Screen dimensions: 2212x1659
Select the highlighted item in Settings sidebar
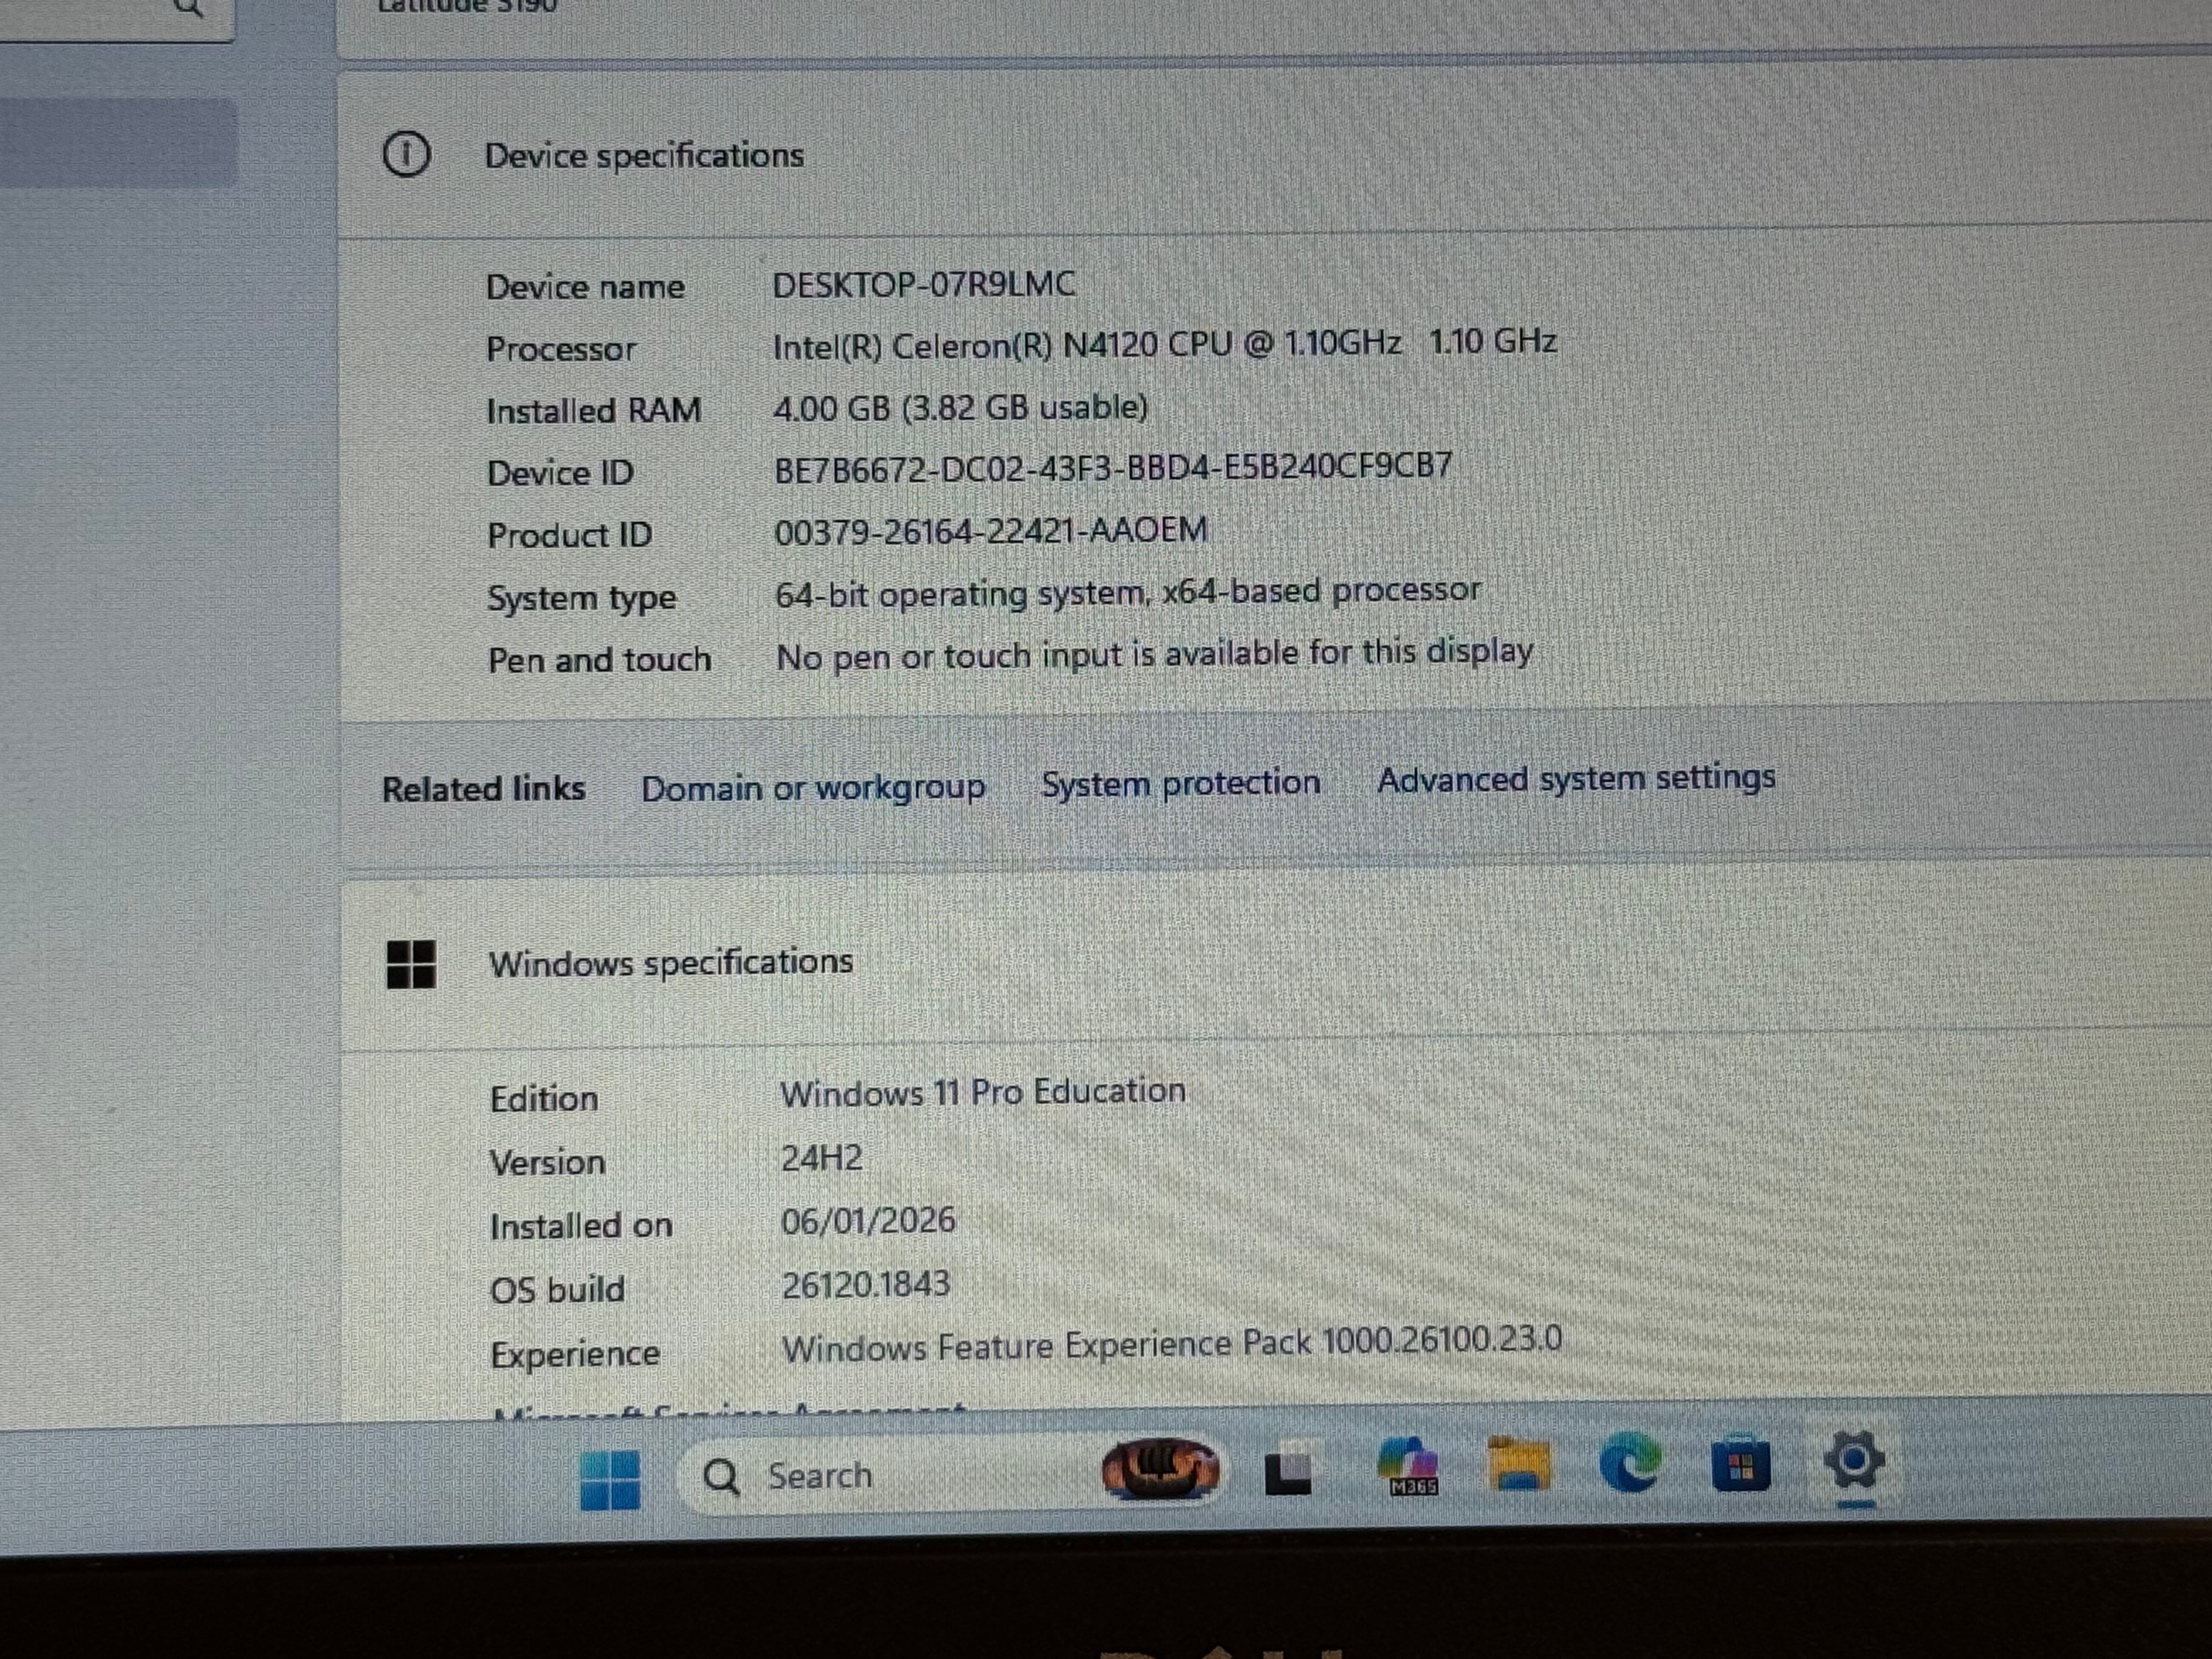(x=118, y=143)
